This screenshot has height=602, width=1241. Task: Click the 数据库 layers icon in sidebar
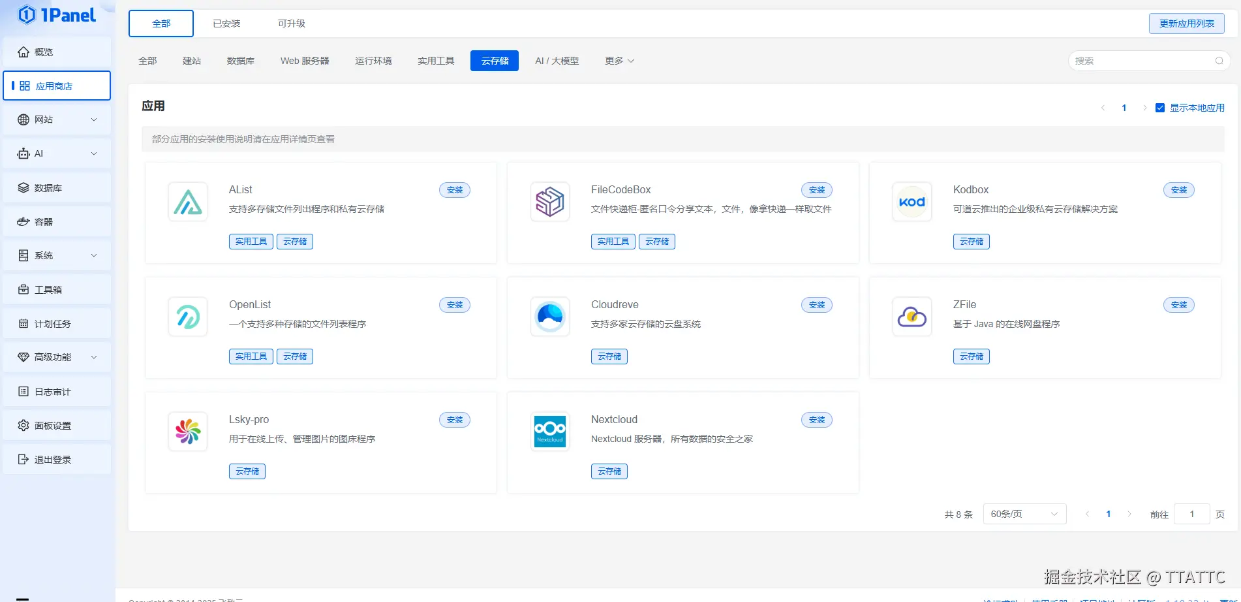(23, 188)
